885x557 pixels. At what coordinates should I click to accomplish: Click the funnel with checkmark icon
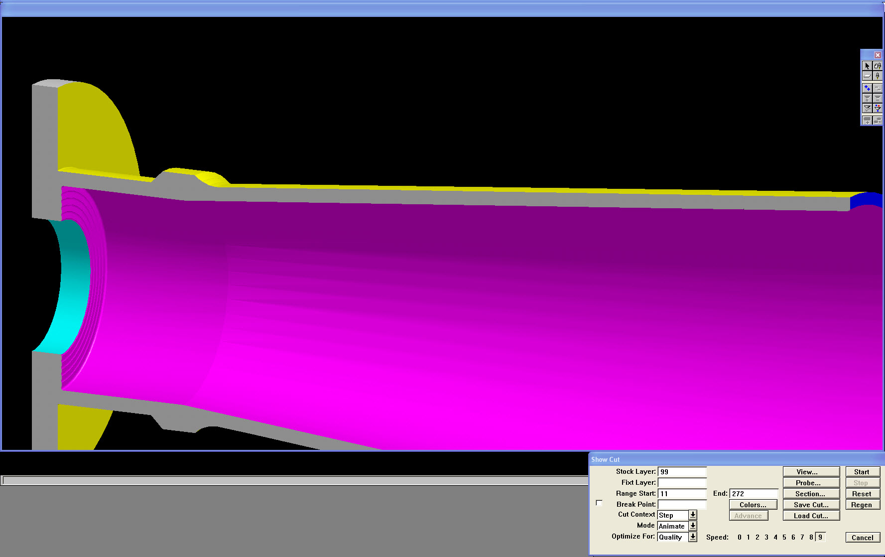coord(867,108)
